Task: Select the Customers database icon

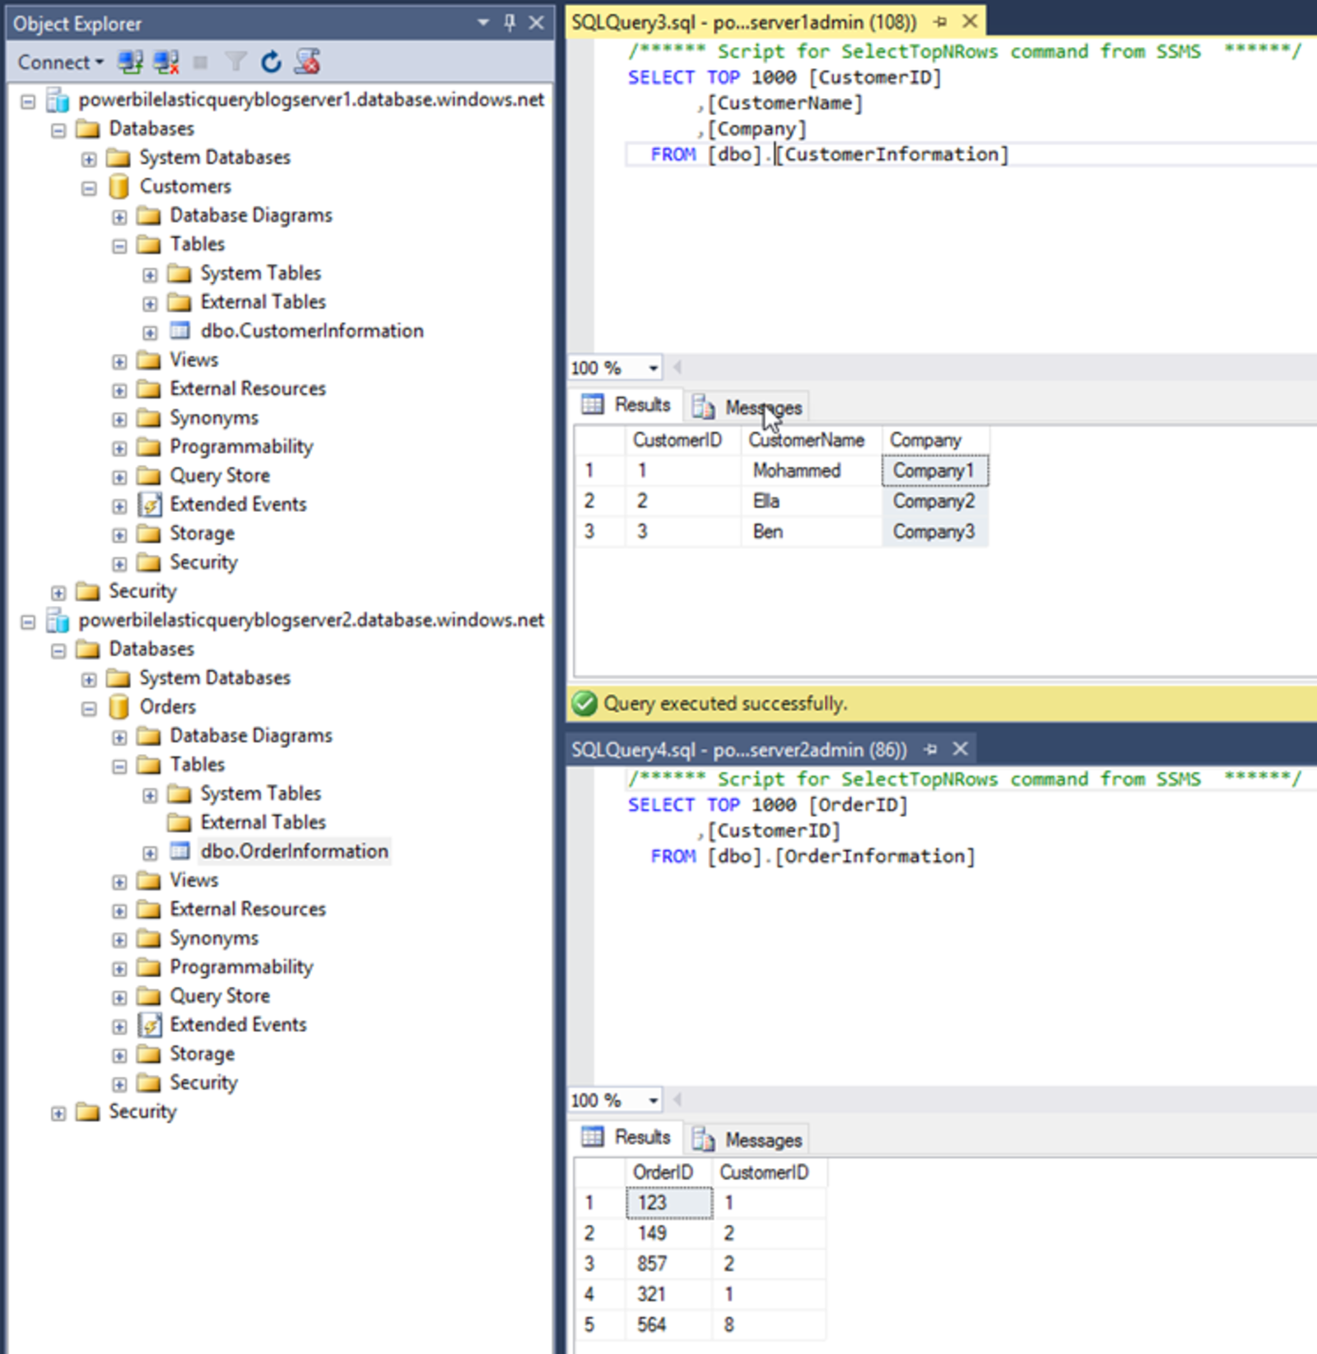Action: tap(119, 187)
